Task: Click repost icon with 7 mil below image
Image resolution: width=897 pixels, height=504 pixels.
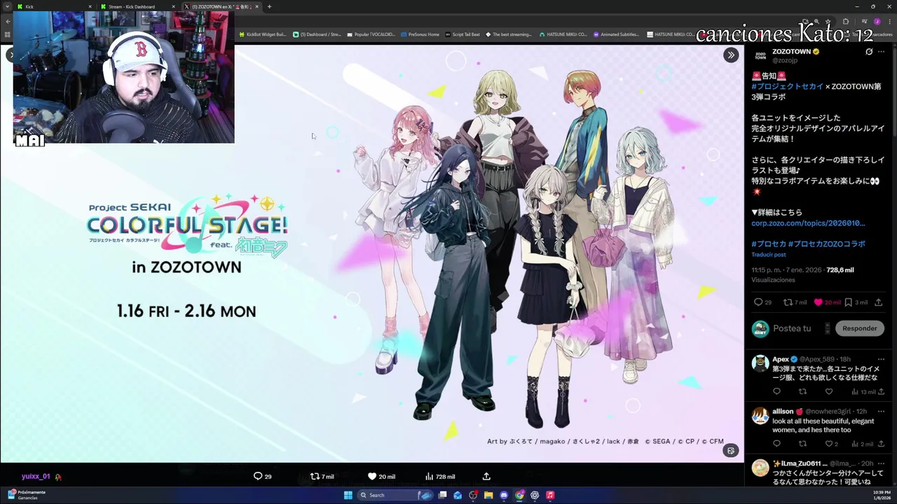Action: pyautogui.click(x=315, y=476)
